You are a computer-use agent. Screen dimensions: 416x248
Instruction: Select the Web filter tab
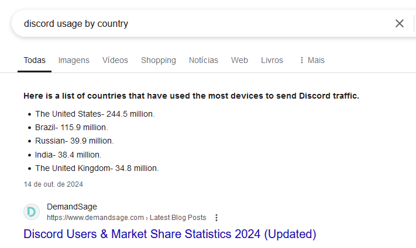click(239, 60)
